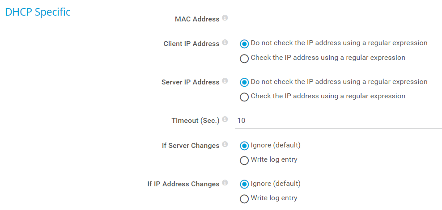Click the Client IP Address label text
The height and width of the screenshot is (210, 442).
click(x=191, y=44)
